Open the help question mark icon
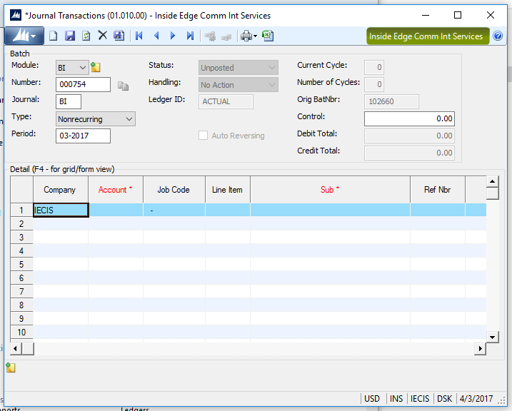The height and width of the screenshot is (411, 512). click(x=498, y=36)
